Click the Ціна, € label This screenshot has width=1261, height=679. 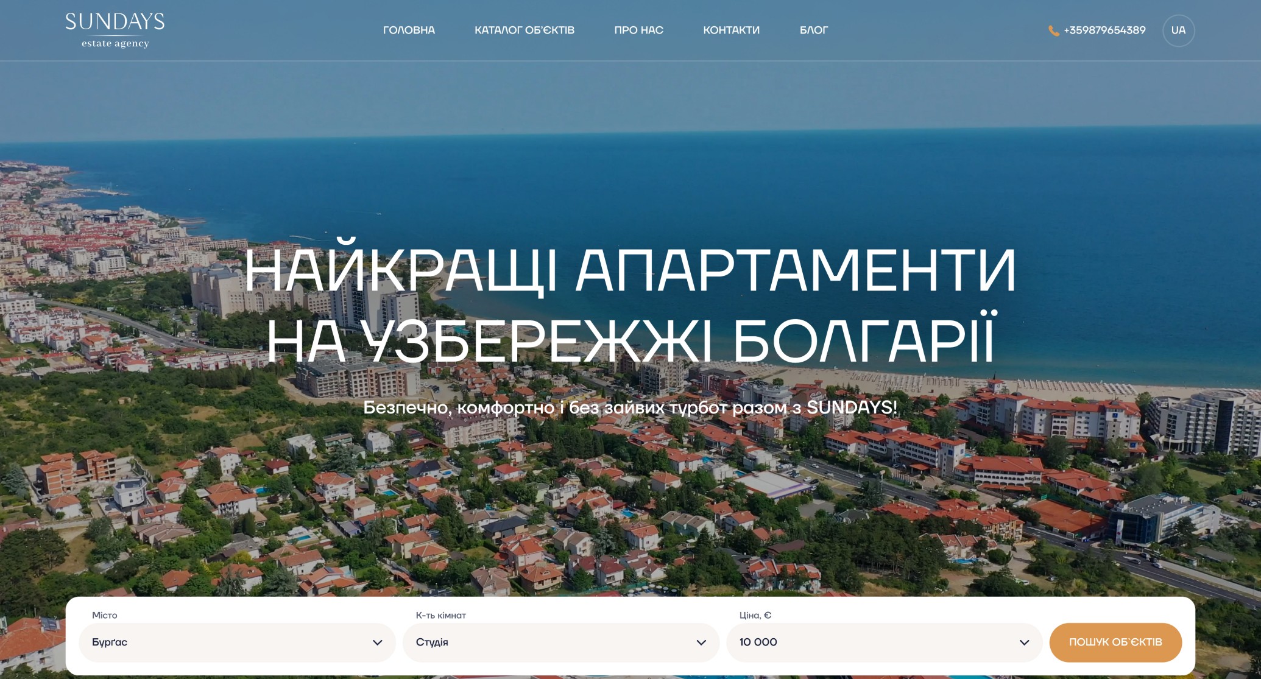[x=755, y=615]
